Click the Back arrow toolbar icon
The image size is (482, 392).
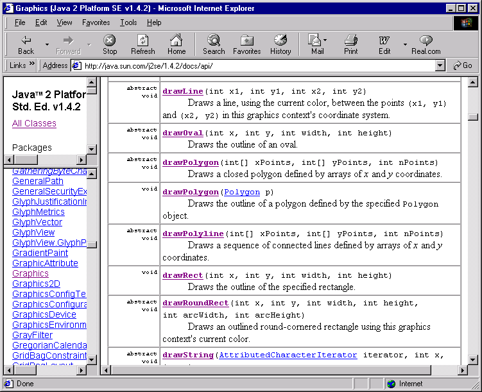pos(26,40)
